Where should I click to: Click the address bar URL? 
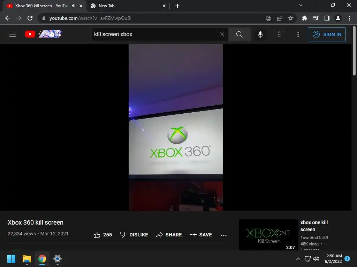pos(90,18)
